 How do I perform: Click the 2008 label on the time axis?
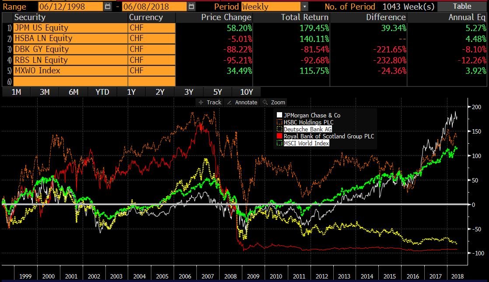pyautogui.click(x=231, y=276)
